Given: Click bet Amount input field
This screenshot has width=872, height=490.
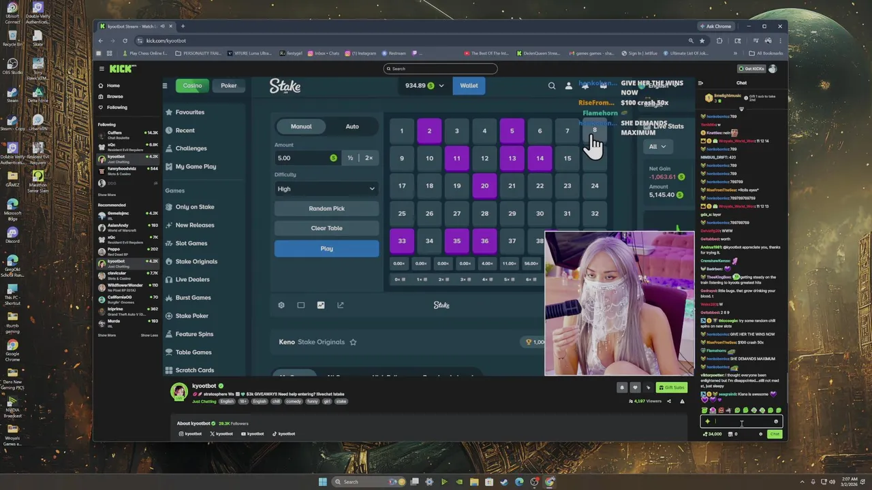Looking at the screenshot, I should [x=307, y=158].
